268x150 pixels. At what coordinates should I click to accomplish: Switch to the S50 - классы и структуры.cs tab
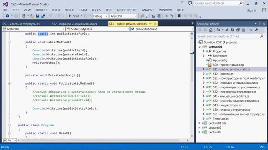click(21, 24)
